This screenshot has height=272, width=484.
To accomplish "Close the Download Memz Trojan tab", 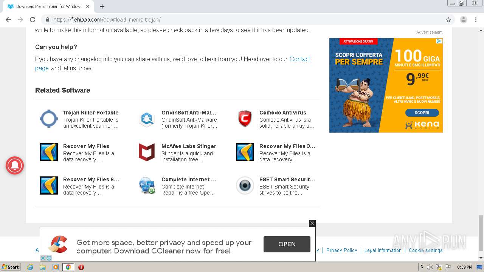I will (88, 6).
